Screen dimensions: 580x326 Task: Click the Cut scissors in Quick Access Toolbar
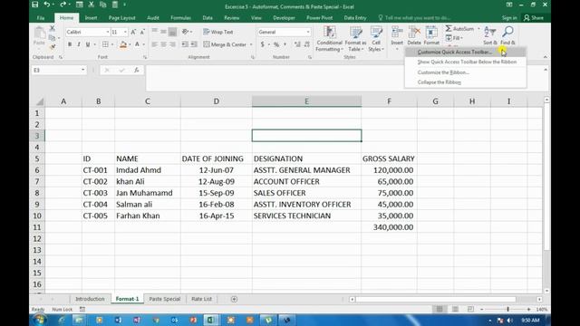pos(91,5)
